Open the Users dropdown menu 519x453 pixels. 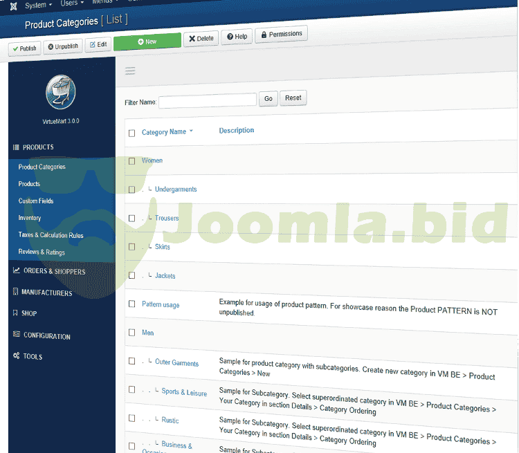(71, 3)
